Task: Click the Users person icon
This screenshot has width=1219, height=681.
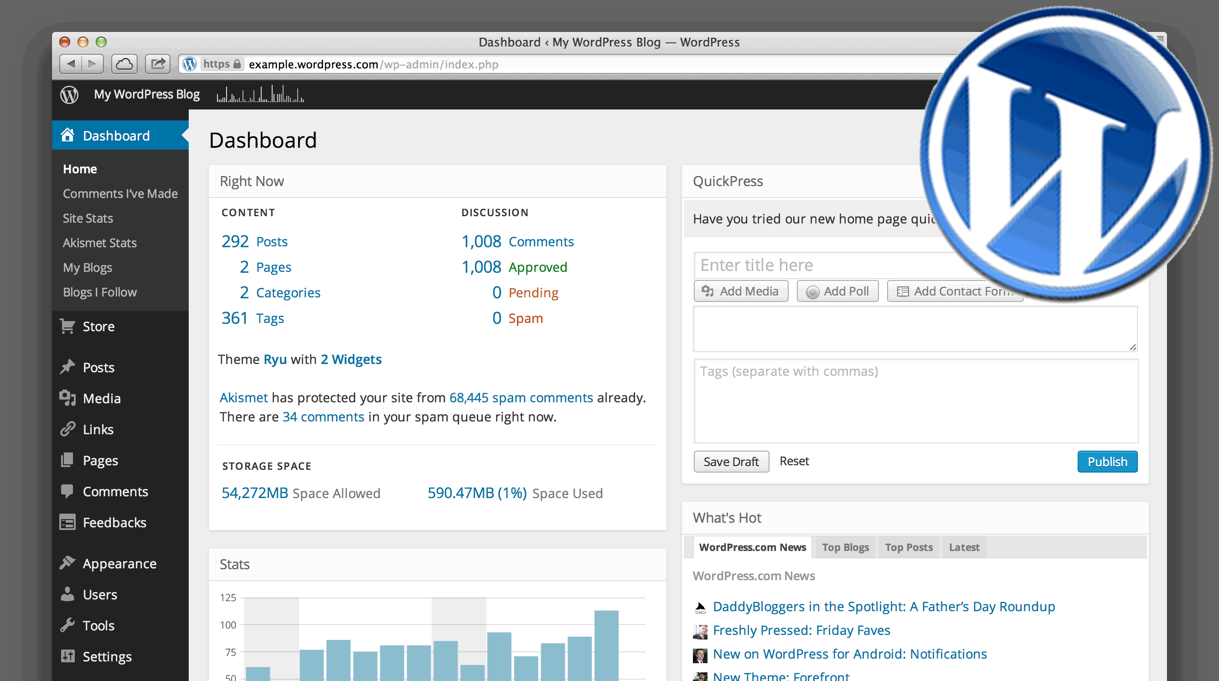Action: point(67,594)
